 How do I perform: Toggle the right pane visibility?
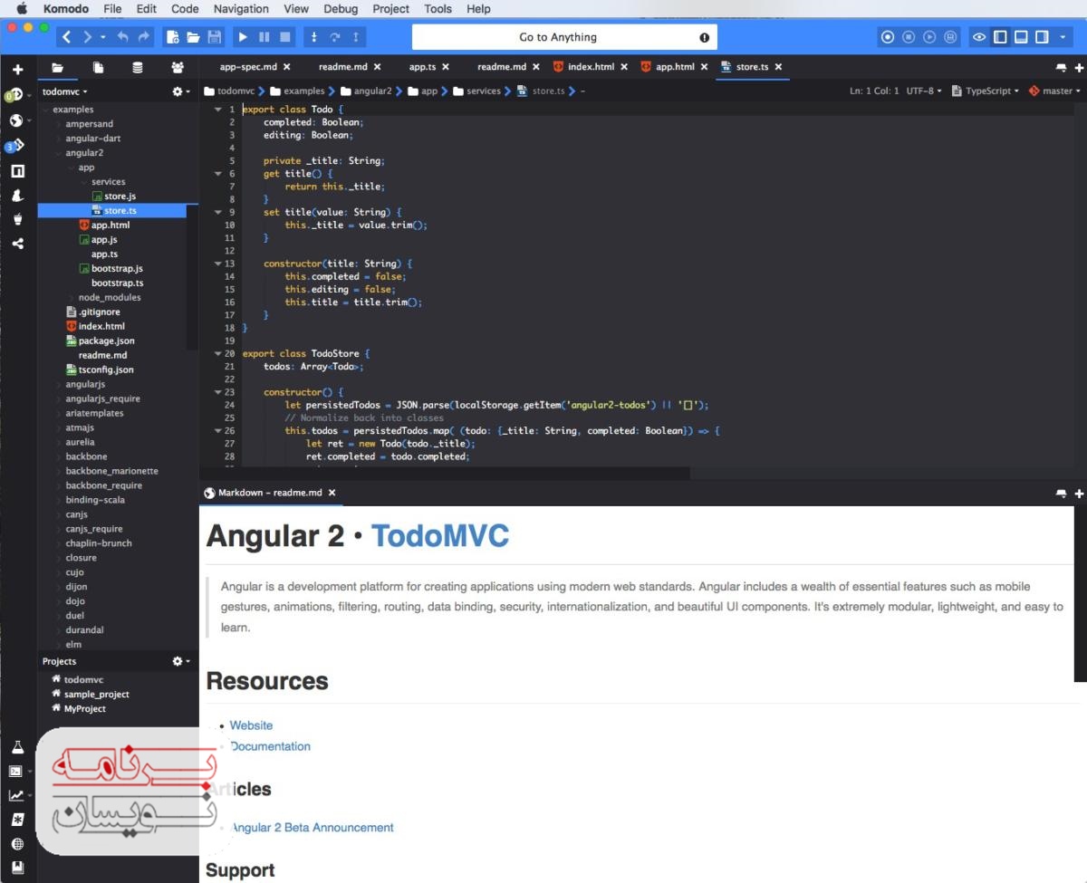click(x=1042, y=37)
